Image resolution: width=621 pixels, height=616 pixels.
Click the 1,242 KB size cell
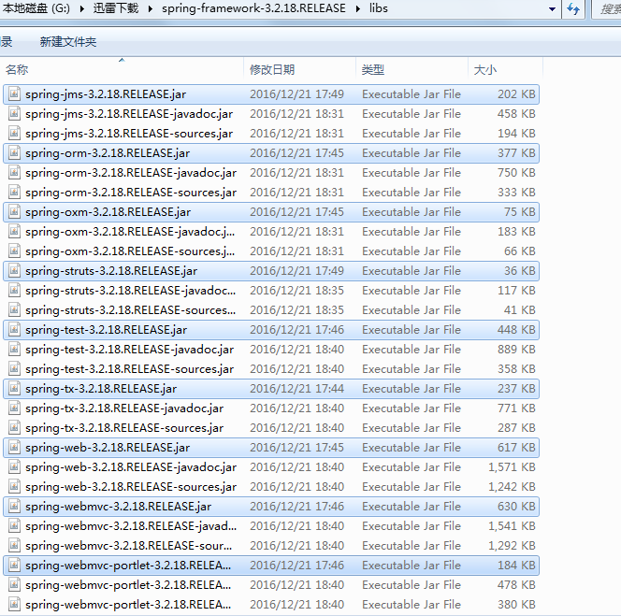click(512, 487)
